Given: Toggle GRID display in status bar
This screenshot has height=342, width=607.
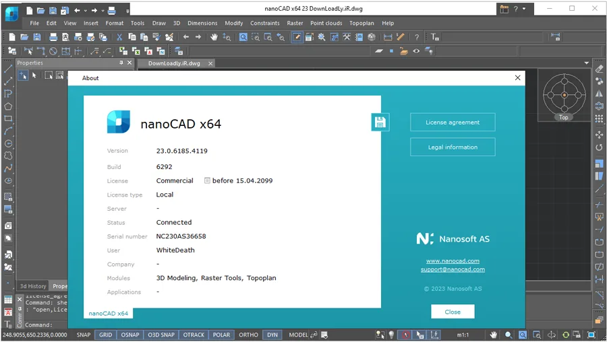Looking at the screenshot, I should [105, 335].
